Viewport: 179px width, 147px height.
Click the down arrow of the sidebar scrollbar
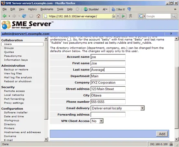[x=46, y=139]
